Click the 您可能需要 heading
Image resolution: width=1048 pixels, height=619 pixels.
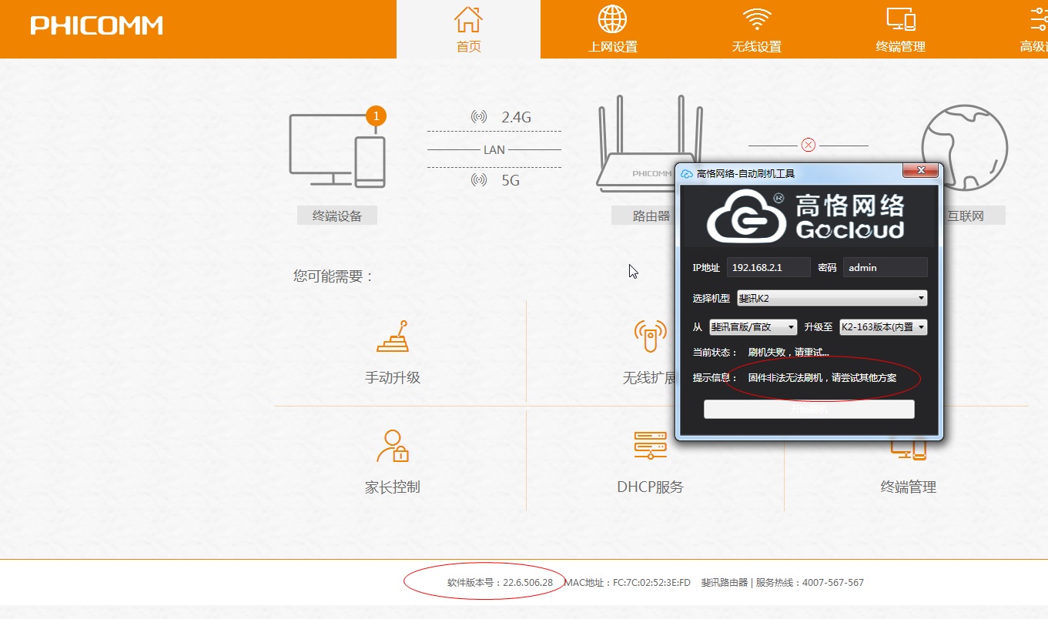click(x=333, y=276)
